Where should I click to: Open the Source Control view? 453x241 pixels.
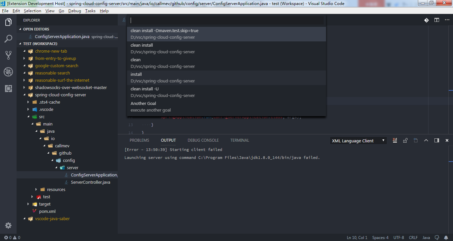pyautogui.click(x=8, y=55)
